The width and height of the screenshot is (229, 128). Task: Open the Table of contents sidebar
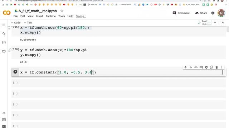(x=4, y=25)
